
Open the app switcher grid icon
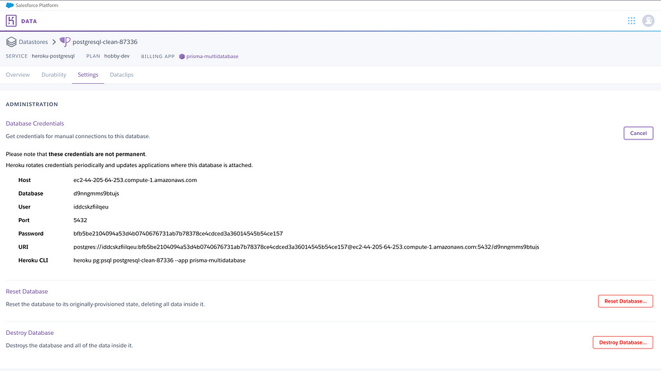click(631, 21)
